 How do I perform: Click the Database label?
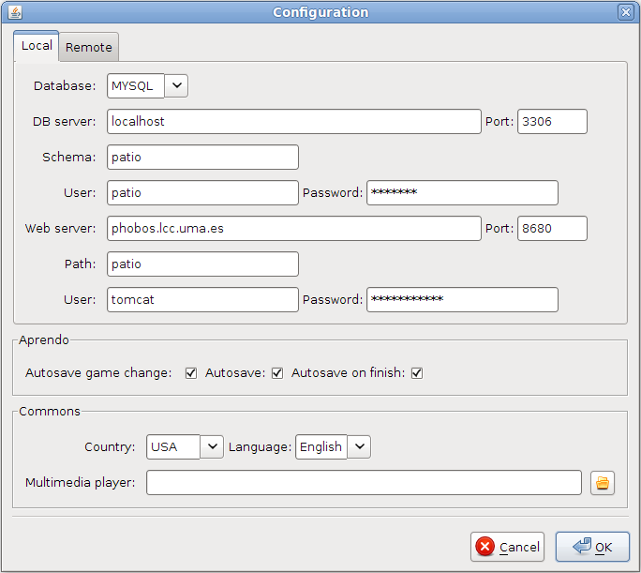pyautogui.click(x=65, y=86)
